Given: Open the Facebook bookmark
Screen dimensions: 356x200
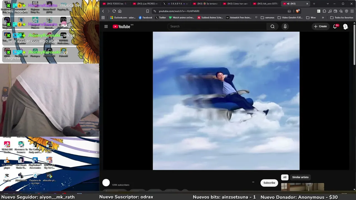Looking at the screenshot, I should [x=145, y=17].
